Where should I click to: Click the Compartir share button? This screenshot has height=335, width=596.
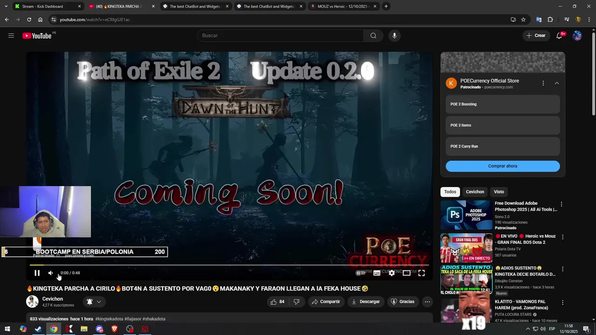pos(326,302)
